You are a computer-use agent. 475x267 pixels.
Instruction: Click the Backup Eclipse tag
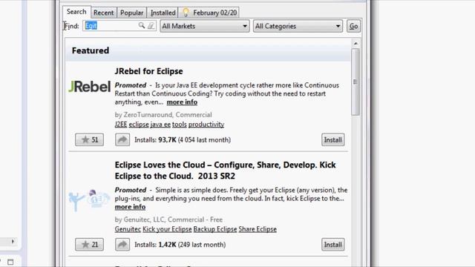click(215, 229)
